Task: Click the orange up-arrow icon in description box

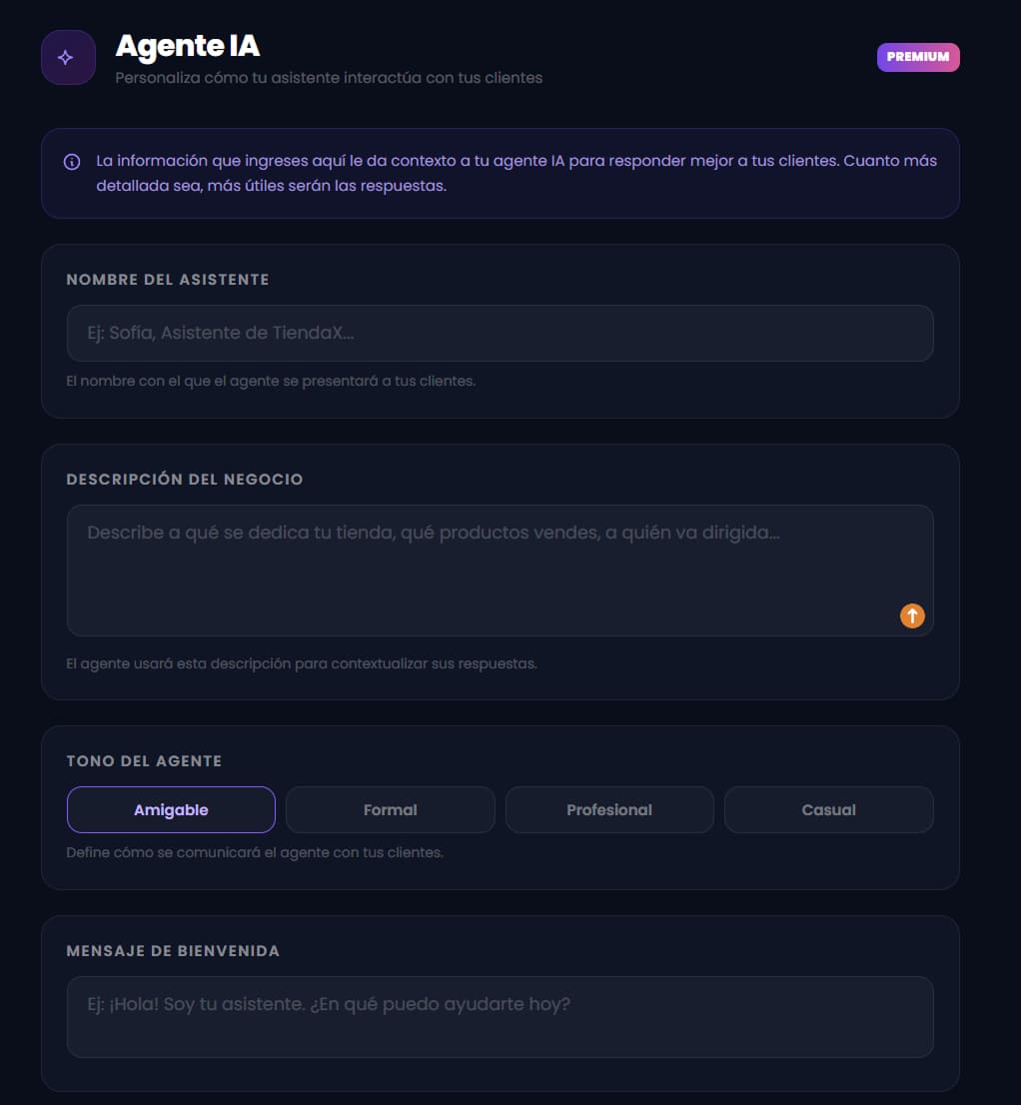Action: tap(912, 615)
